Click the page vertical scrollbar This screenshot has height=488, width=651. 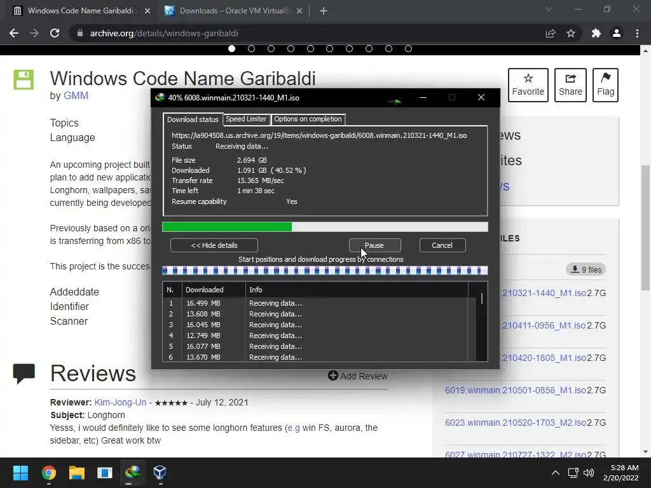tap(645, 227)
